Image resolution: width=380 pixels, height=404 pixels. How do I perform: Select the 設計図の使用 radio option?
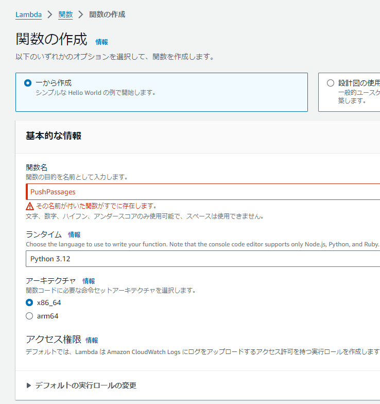coord(331,83)
